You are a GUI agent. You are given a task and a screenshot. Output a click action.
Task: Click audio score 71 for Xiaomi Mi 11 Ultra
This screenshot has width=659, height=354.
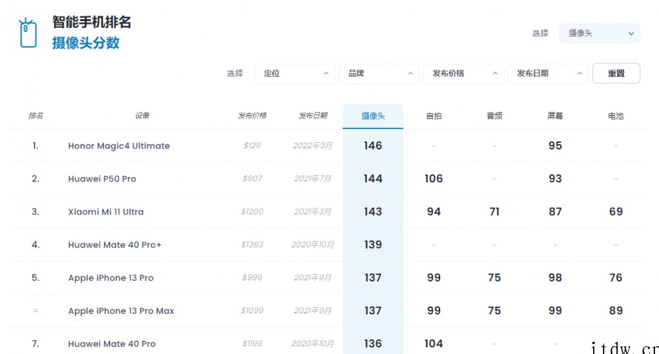tap(495, 212)
